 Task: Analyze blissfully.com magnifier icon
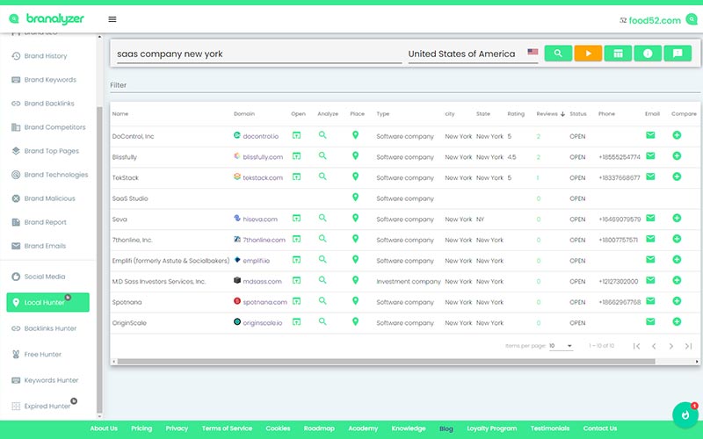click(x=323, y=156)
